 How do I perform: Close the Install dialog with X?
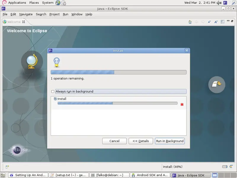click(187, 50)
